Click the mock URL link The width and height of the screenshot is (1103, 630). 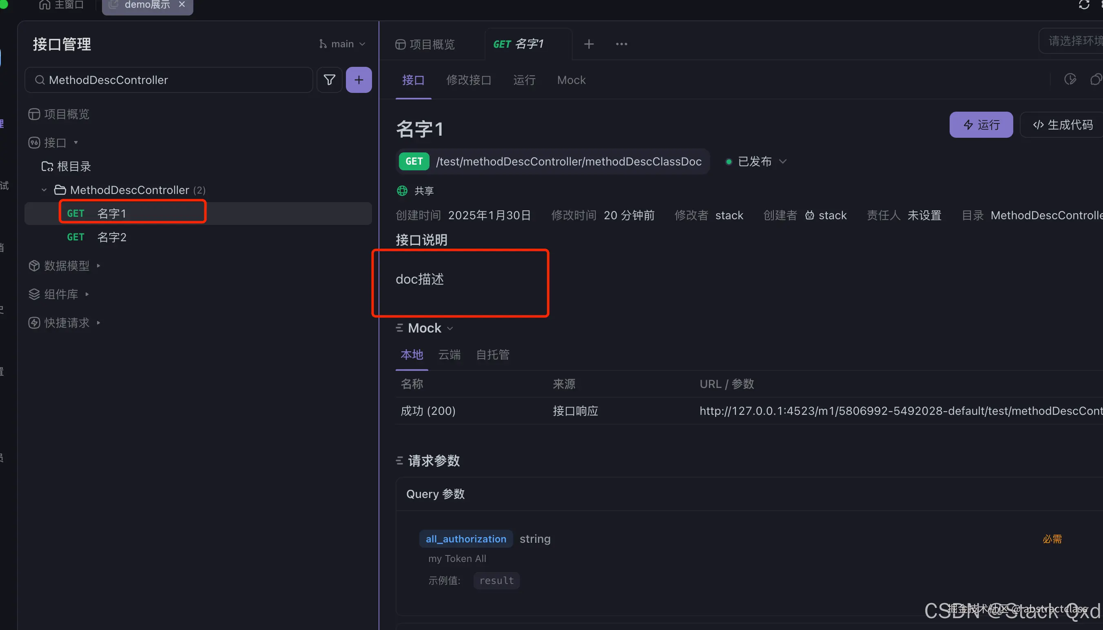(x=901, y=411)
